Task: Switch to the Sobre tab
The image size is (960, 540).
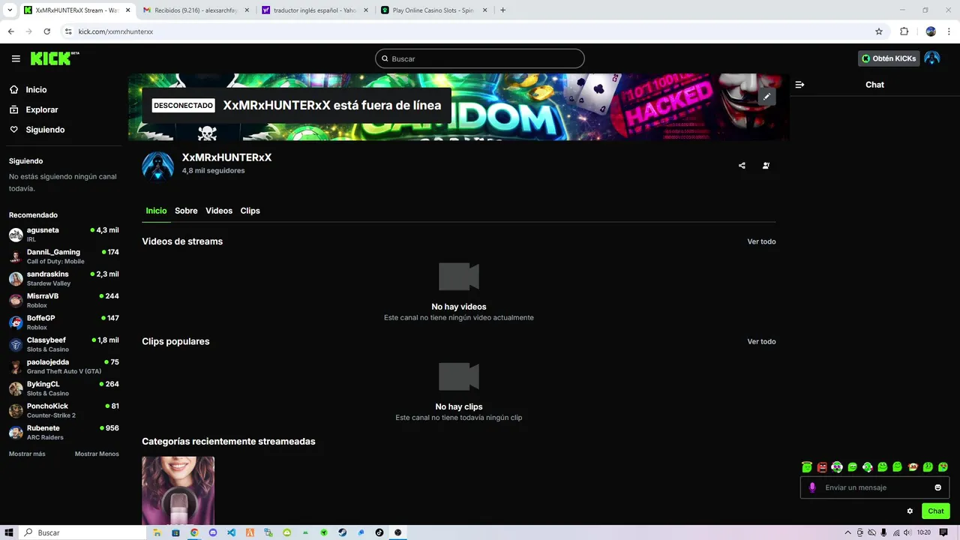Action: coord(186,211)
